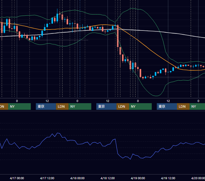Screen dimensions: 205x181
Task: Select the NY block following 4/19 LDN
Action: click(x=197, y=106)
